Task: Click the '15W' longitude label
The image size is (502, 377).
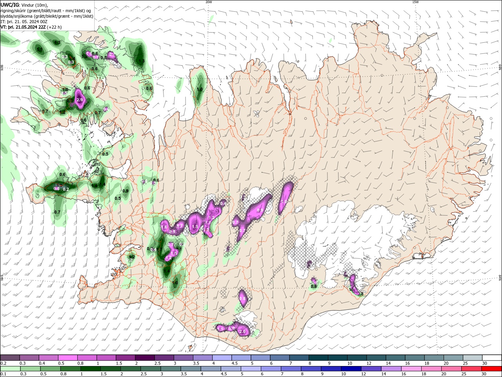Action: [415, 2]
